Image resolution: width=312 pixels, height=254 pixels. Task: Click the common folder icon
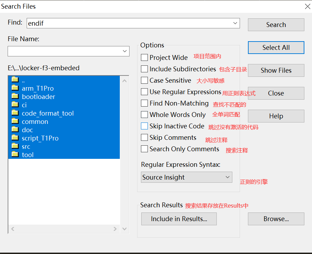click(x=15, y=121)
